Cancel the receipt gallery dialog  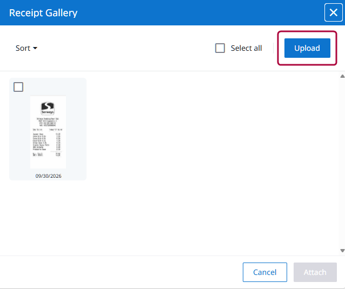264,272
